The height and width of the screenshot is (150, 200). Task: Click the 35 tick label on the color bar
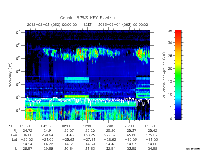[170, 31]
